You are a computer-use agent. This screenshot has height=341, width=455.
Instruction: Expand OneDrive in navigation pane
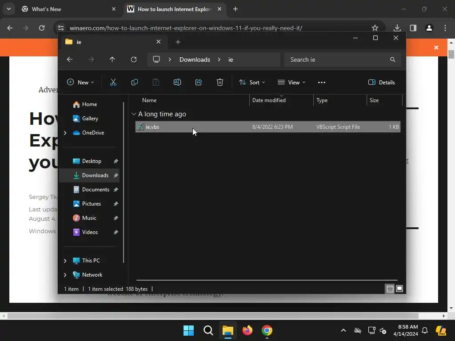65,133
